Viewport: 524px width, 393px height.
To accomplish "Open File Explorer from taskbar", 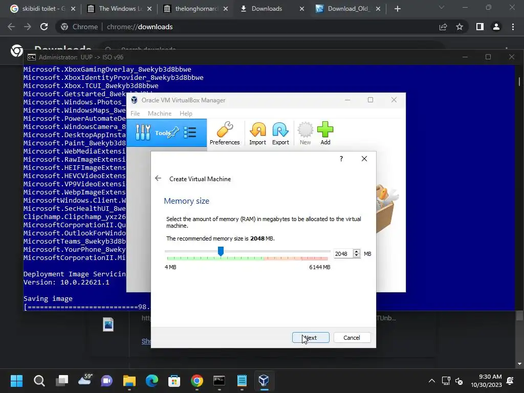I will click(129, 381).
